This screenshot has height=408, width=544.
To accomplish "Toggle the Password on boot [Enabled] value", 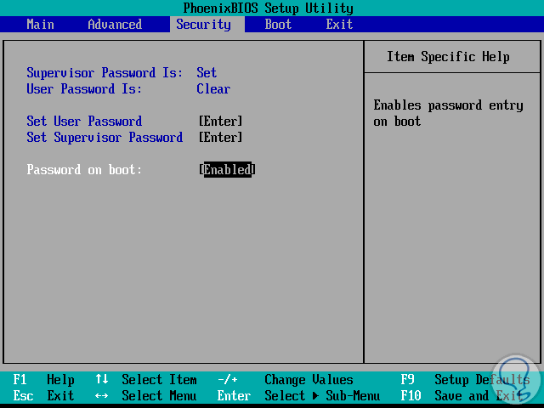I will 227,170.
